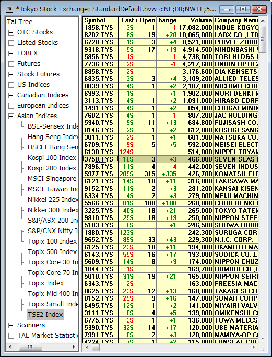The width and height of the screenshot is (272, 357).
Task: Click the tree panel scroll left arrow
Action: point(10,347)
